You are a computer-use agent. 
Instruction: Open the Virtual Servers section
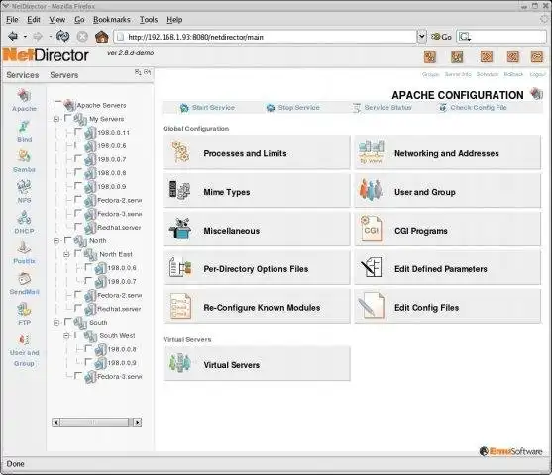pos(257,364)
